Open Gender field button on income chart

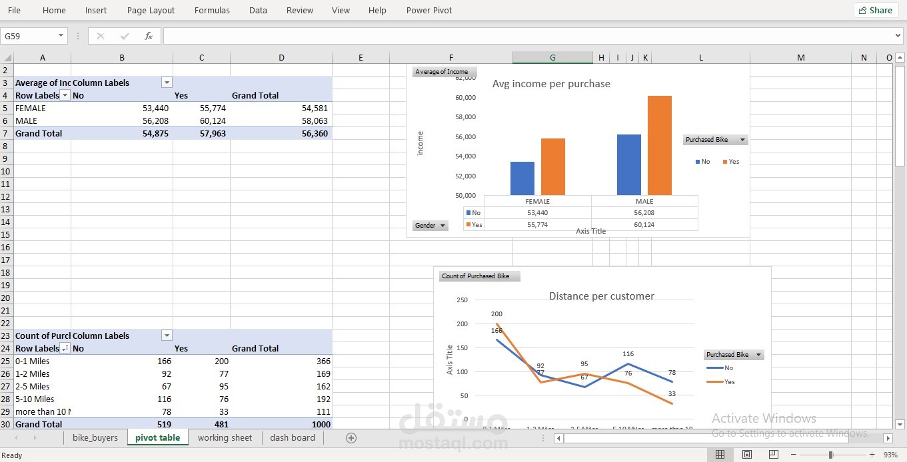point(430,226)
